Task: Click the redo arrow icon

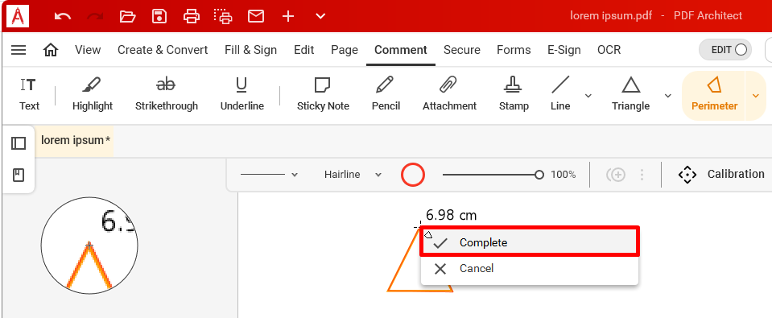Action: coord(94,16)
